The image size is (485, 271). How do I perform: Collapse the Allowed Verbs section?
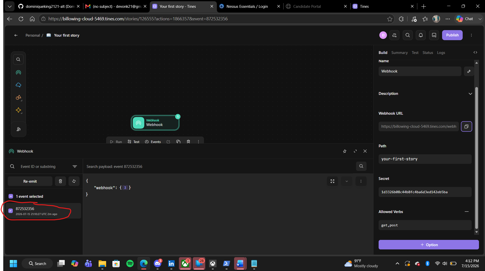point(467,212)
